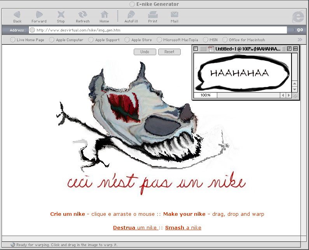Viewport: 309px width, 250px height.
Task: Focus the Address URL field
Action: [x=158, y=30]
